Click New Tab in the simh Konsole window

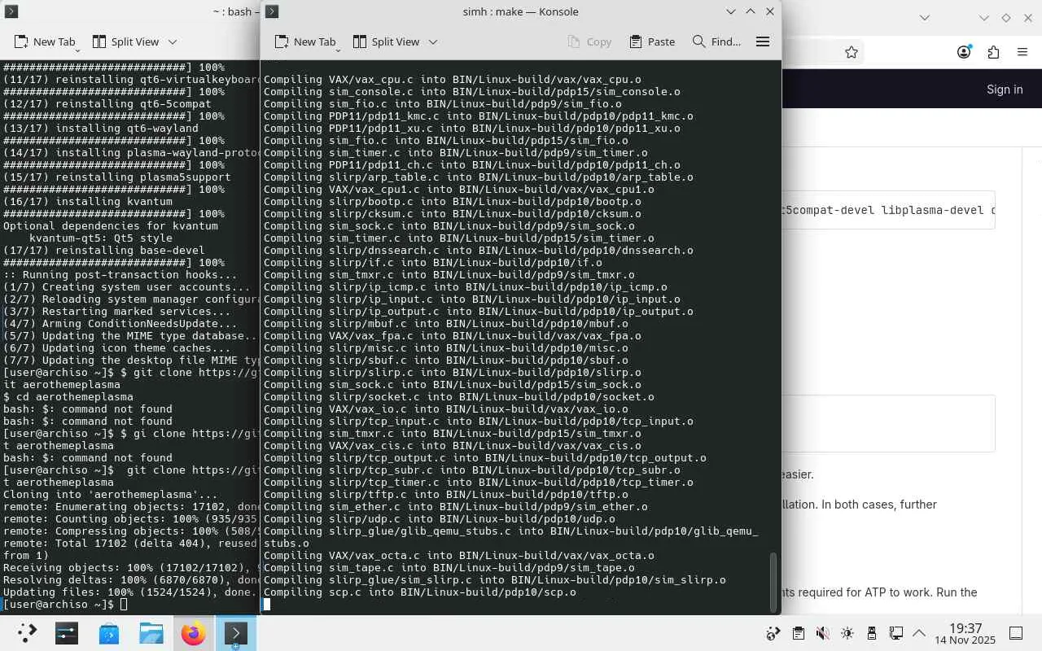pos(305,42)
